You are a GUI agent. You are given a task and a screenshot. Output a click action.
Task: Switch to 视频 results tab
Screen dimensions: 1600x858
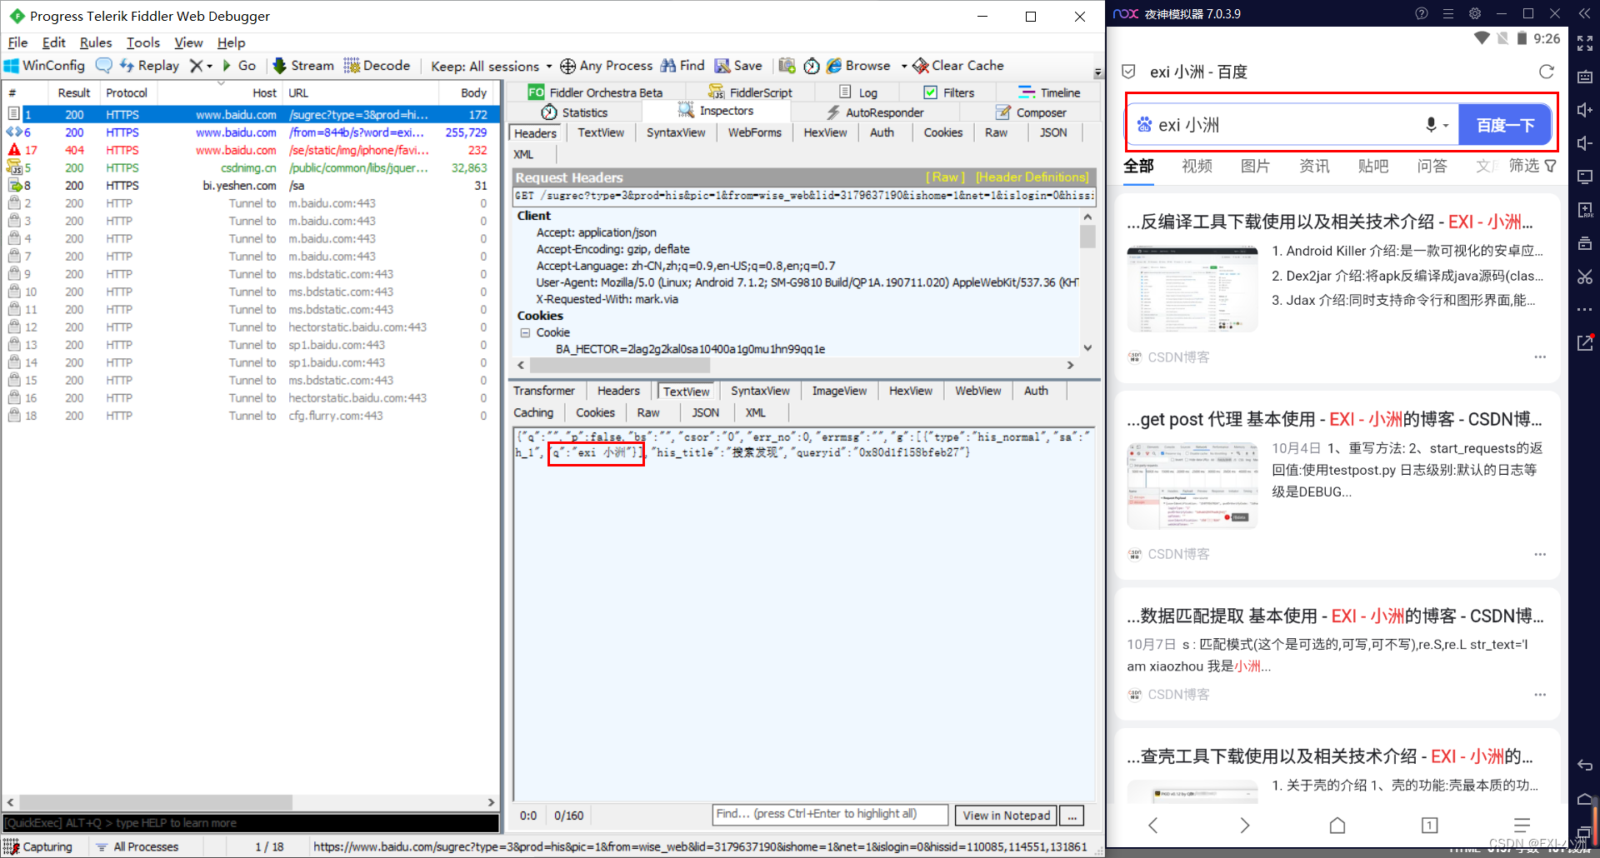tap(1197, 166)
